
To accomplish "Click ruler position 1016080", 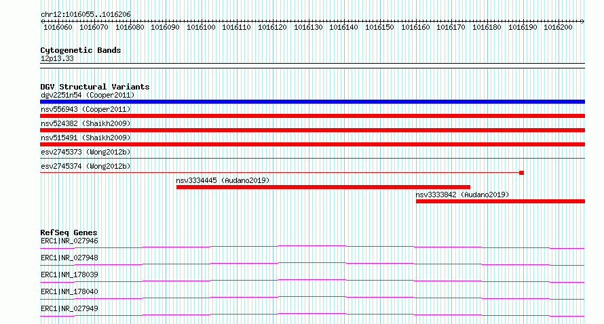I will pos(130,27).
